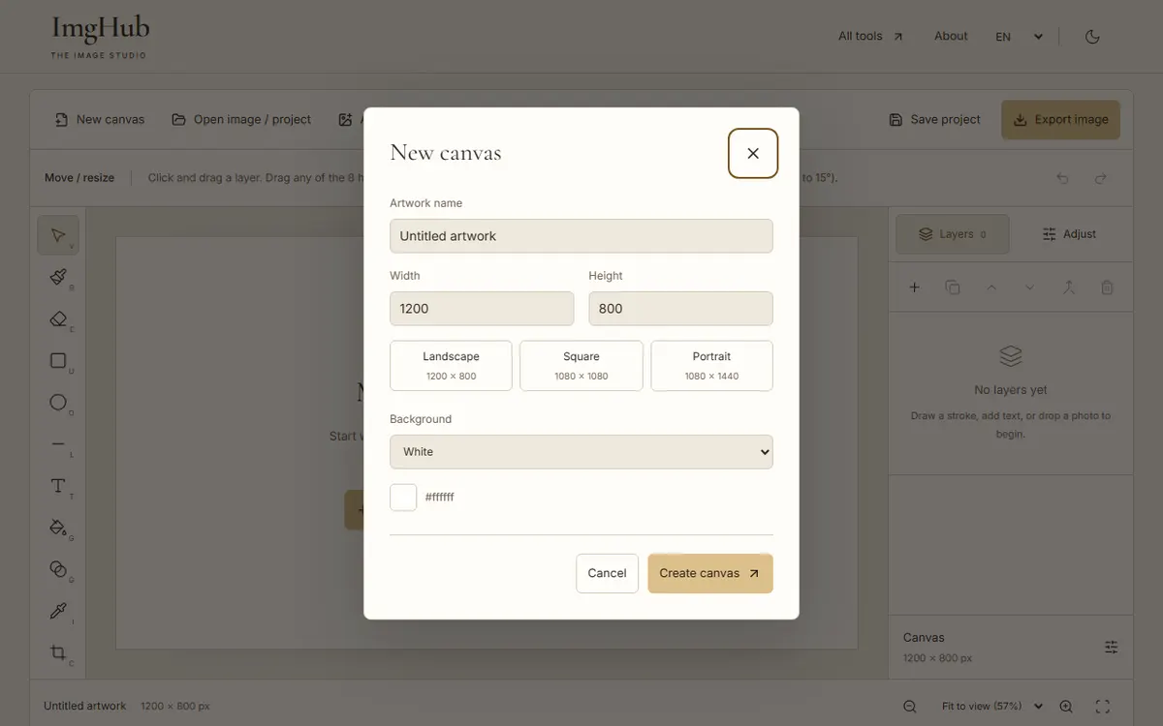This screenshot has height=726, width=1163.
Task: Select the Ellipse shape tool
Action: pos(58,402)
